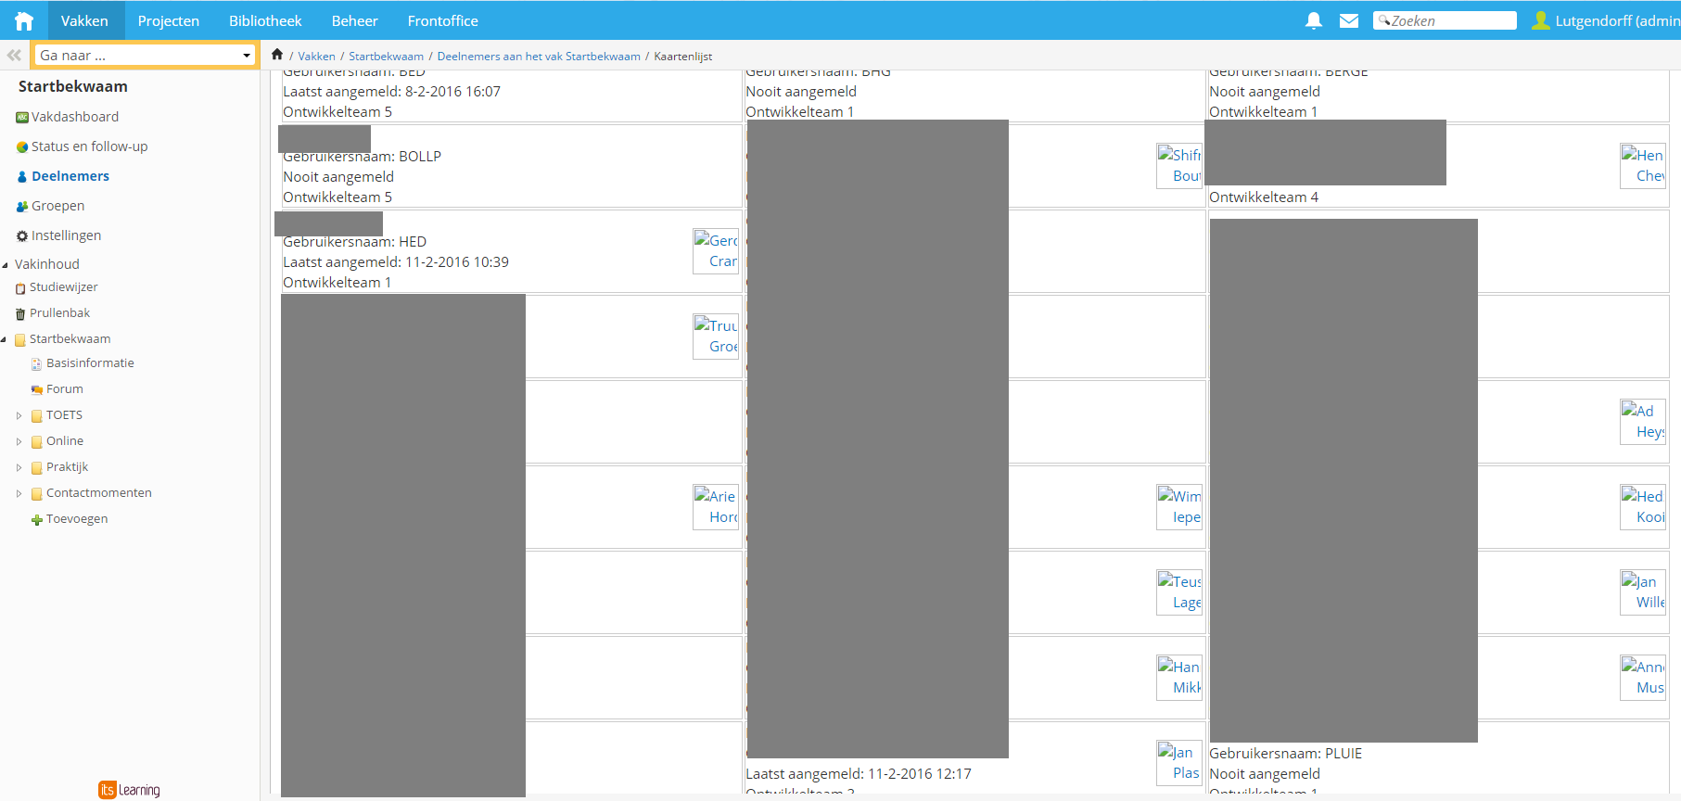Open Groepen in sidebar

coord(57,206)
